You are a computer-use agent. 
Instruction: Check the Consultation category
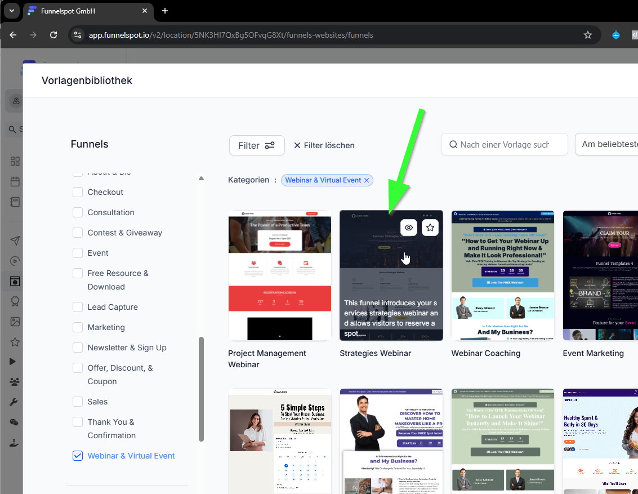(78, 212)
